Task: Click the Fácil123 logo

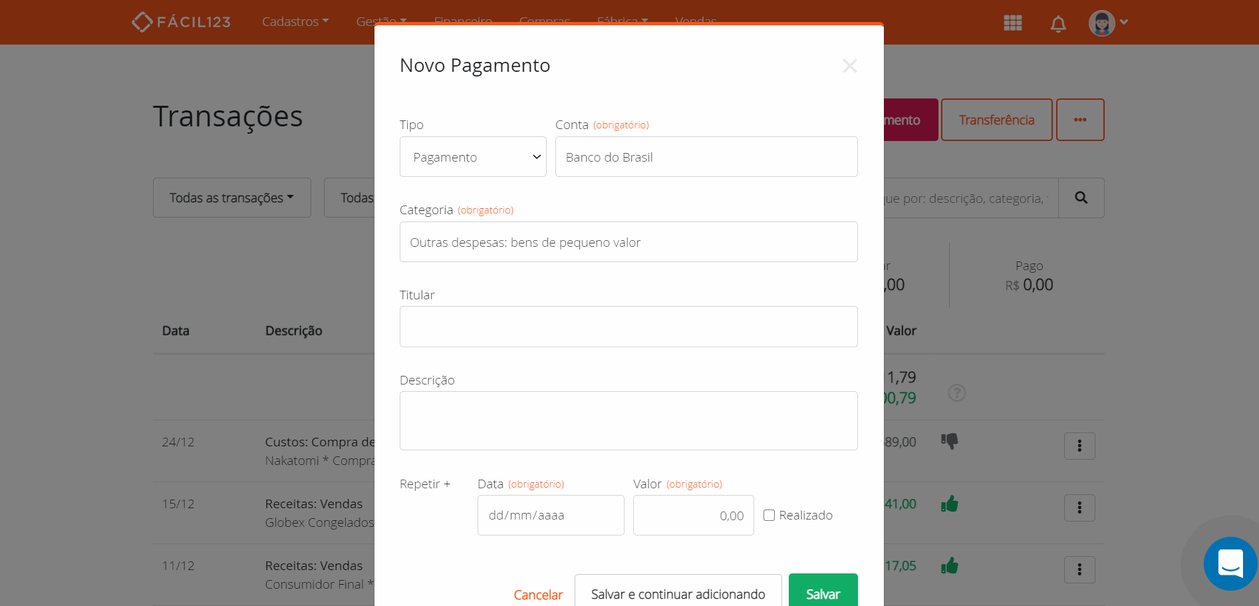Action: click(x=181, y=21)
